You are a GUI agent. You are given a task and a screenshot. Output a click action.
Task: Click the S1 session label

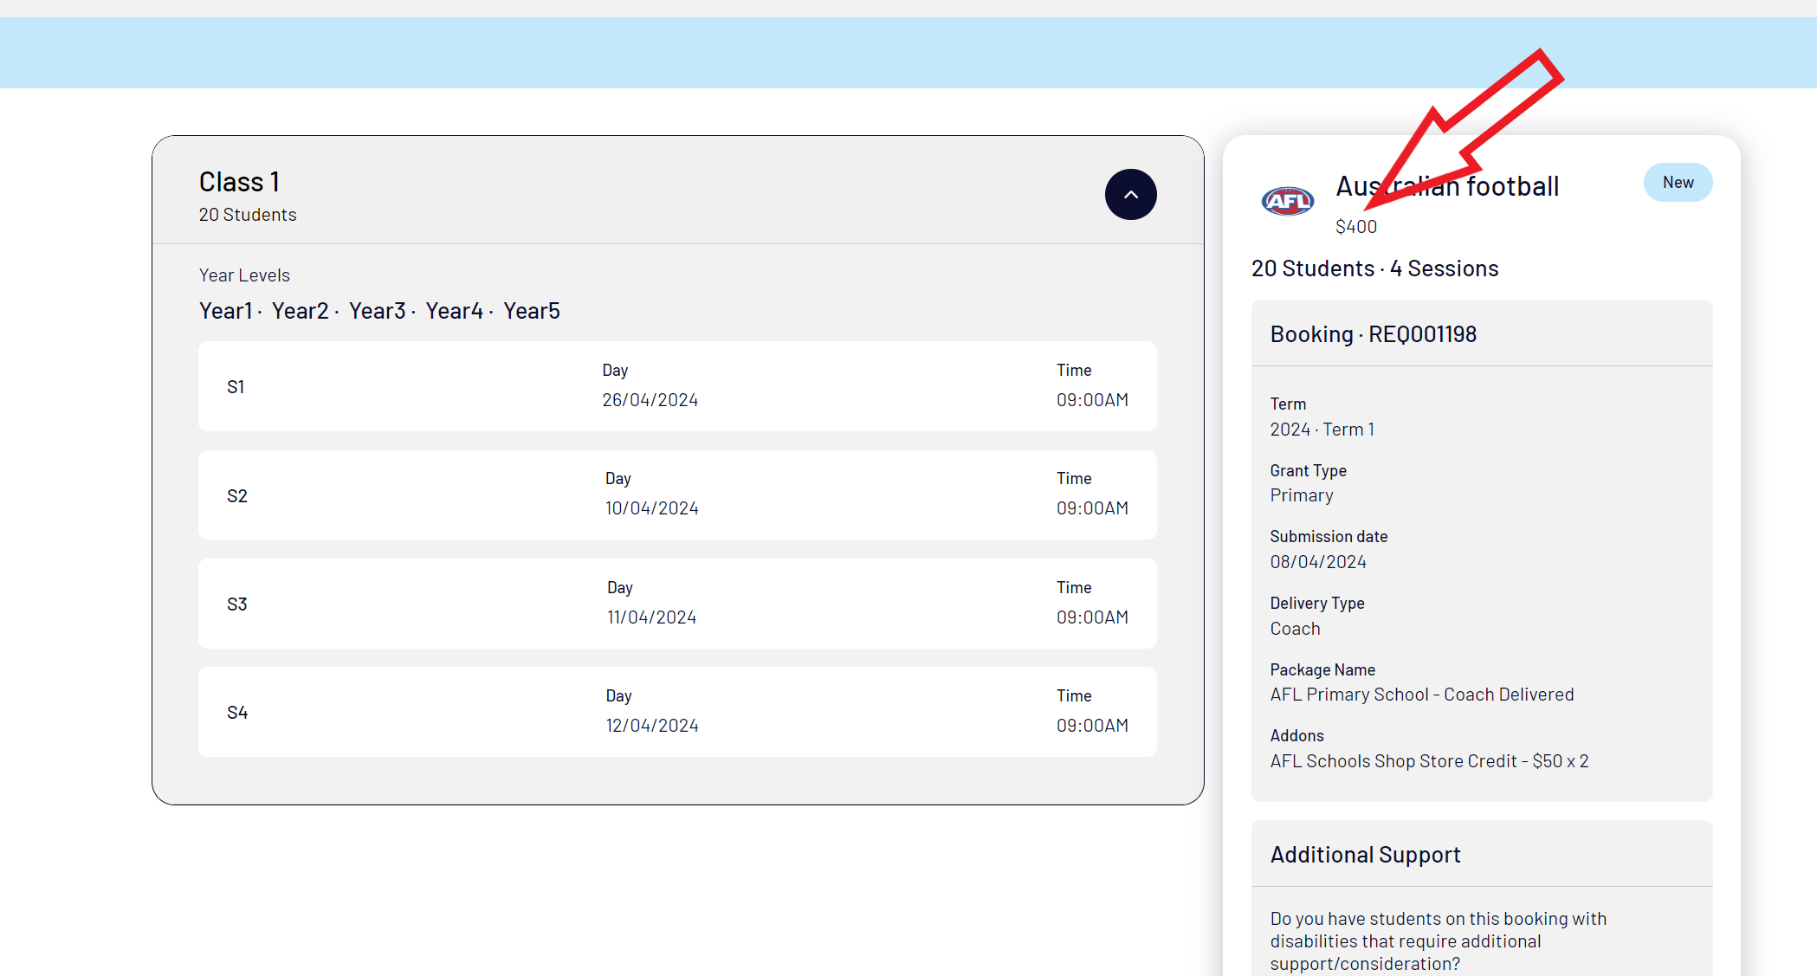[x=236, y=387]
